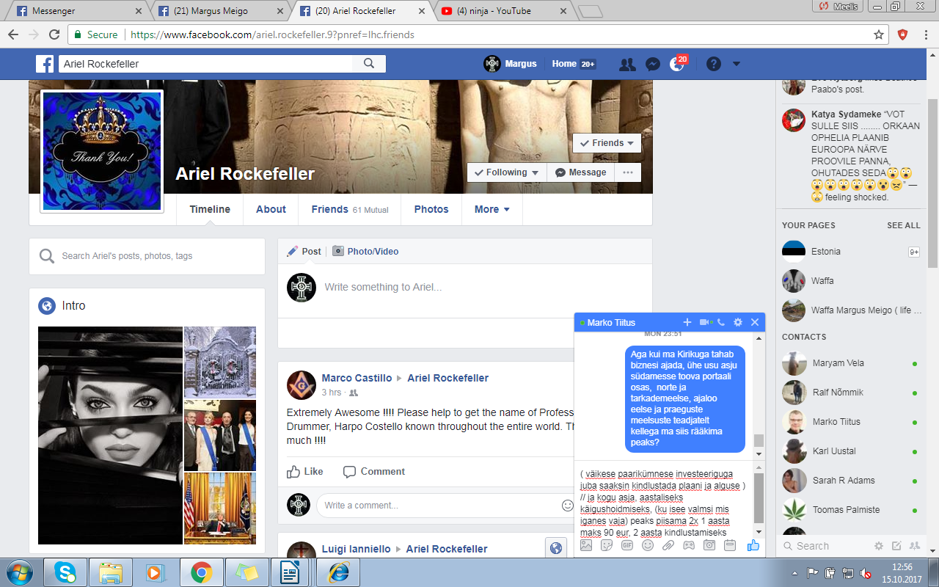Create a plan with chat calendar icon

click(x=729, y=545)
